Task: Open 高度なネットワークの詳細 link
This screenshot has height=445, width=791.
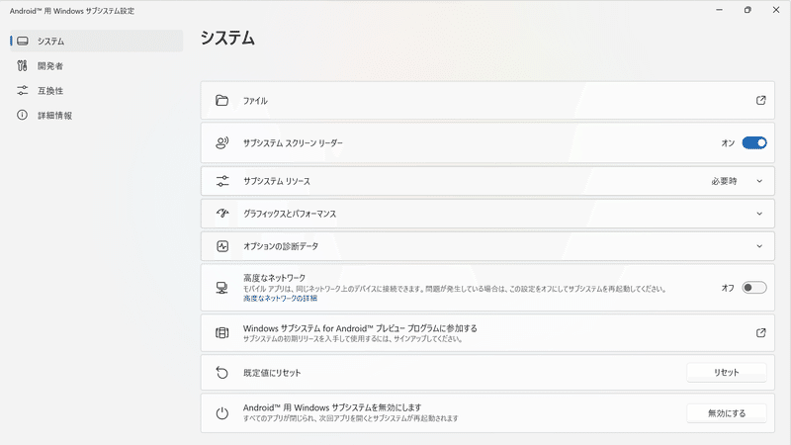Action: tap(280, 299)
